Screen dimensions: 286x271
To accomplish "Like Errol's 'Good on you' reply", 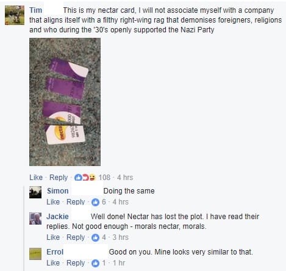I will point(53,263).
